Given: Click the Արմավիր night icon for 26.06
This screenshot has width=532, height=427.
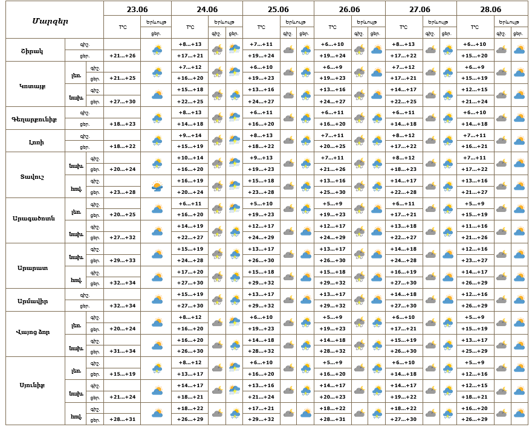Looking at the screenshot, I should tap(359, 300).
